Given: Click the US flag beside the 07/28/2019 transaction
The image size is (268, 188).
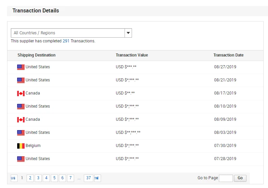Looking at the screenshot, I should (x=21, y=159).
